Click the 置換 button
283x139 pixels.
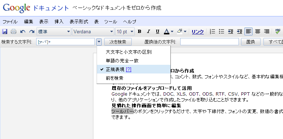tap(251, 42)
